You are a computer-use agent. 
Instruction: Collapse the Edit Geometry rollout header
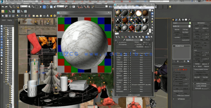(201, 23)
